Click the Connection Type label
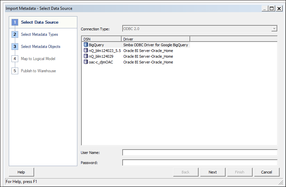The image size is (286, 187). pos(95,29)
